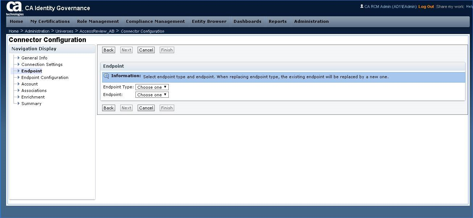
Task: Expand the Connection Settings tree arrow
Action: (18, 64)
